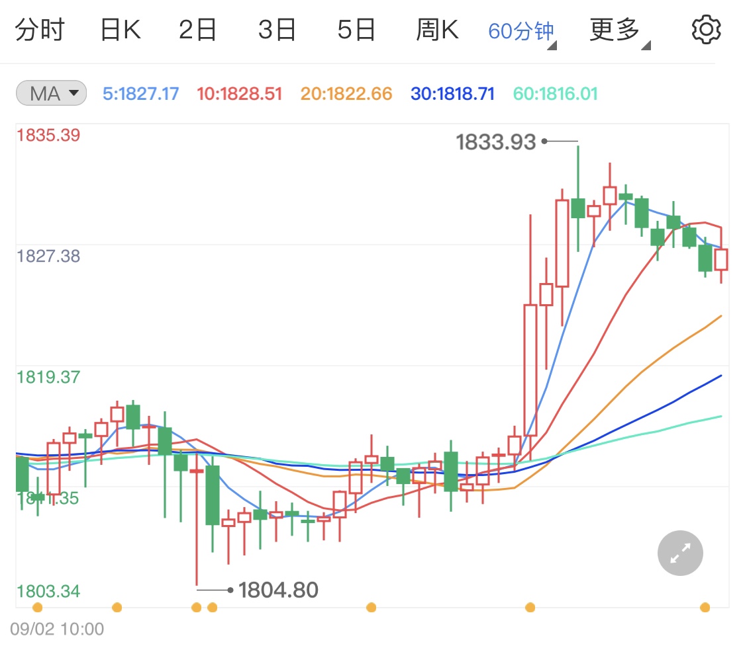The height and width of the screenshot is (648, 745).
Task: Select the green candlestick under 1833.93 high
Action: click(x=578, y=208)
